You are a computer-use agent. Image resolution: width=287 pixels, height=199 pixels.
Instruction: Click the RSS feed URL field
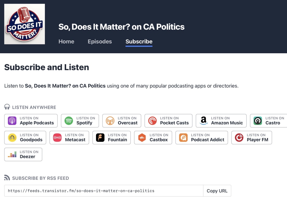pyautogui.click(x=104, y=191)
